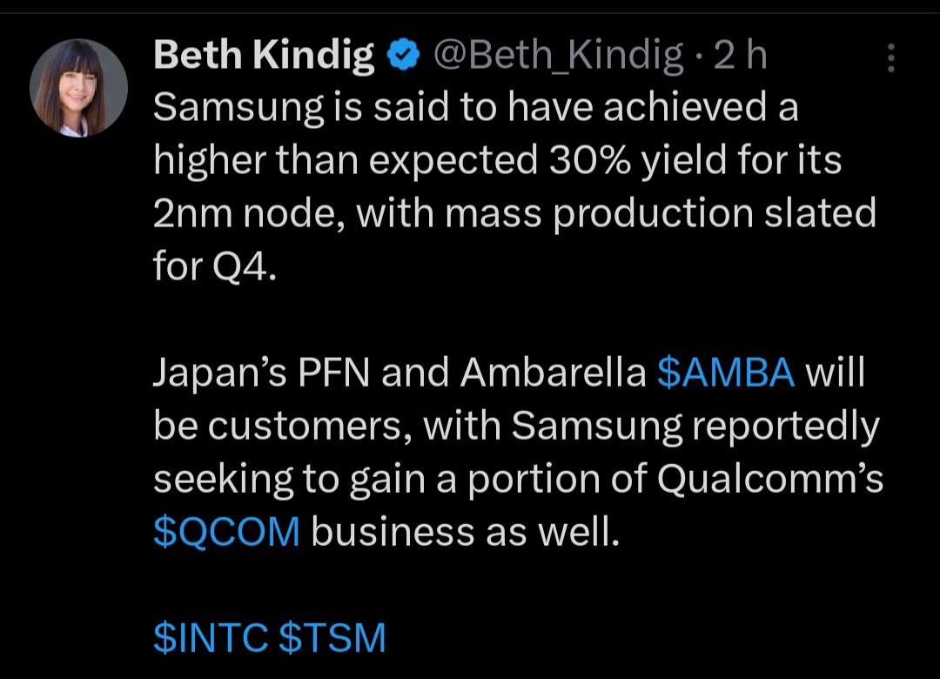Select the $TSM cashtag
Image resolution: width=940 pixels, height=679 pixels.
(332, 639)
